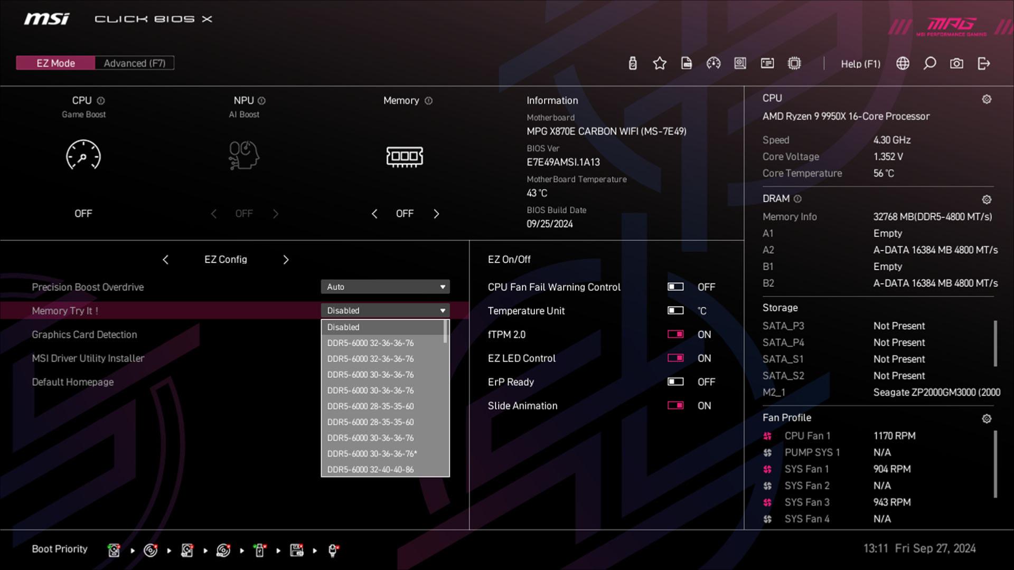This screenshot has width=1014, height=570.
Task: Select Precision Boost Overdrive row
Action: [x=234, y=287]
